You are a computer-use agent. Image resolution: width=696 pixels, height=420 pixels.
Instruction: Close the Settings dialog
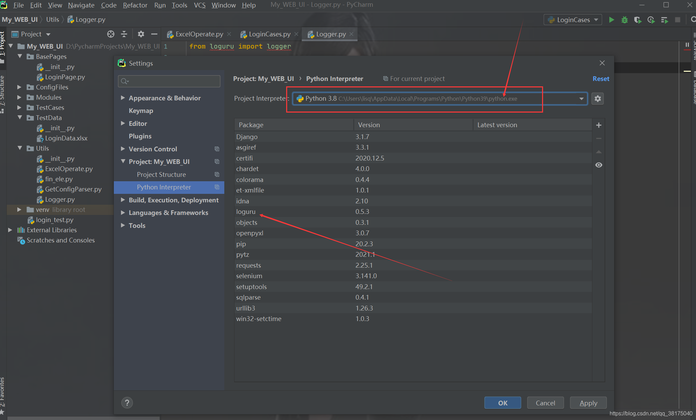pos(602,63)
